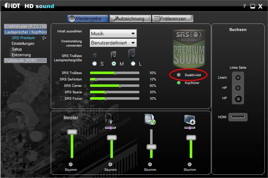Mute the speaker channel with Stumm

point(150,164)
